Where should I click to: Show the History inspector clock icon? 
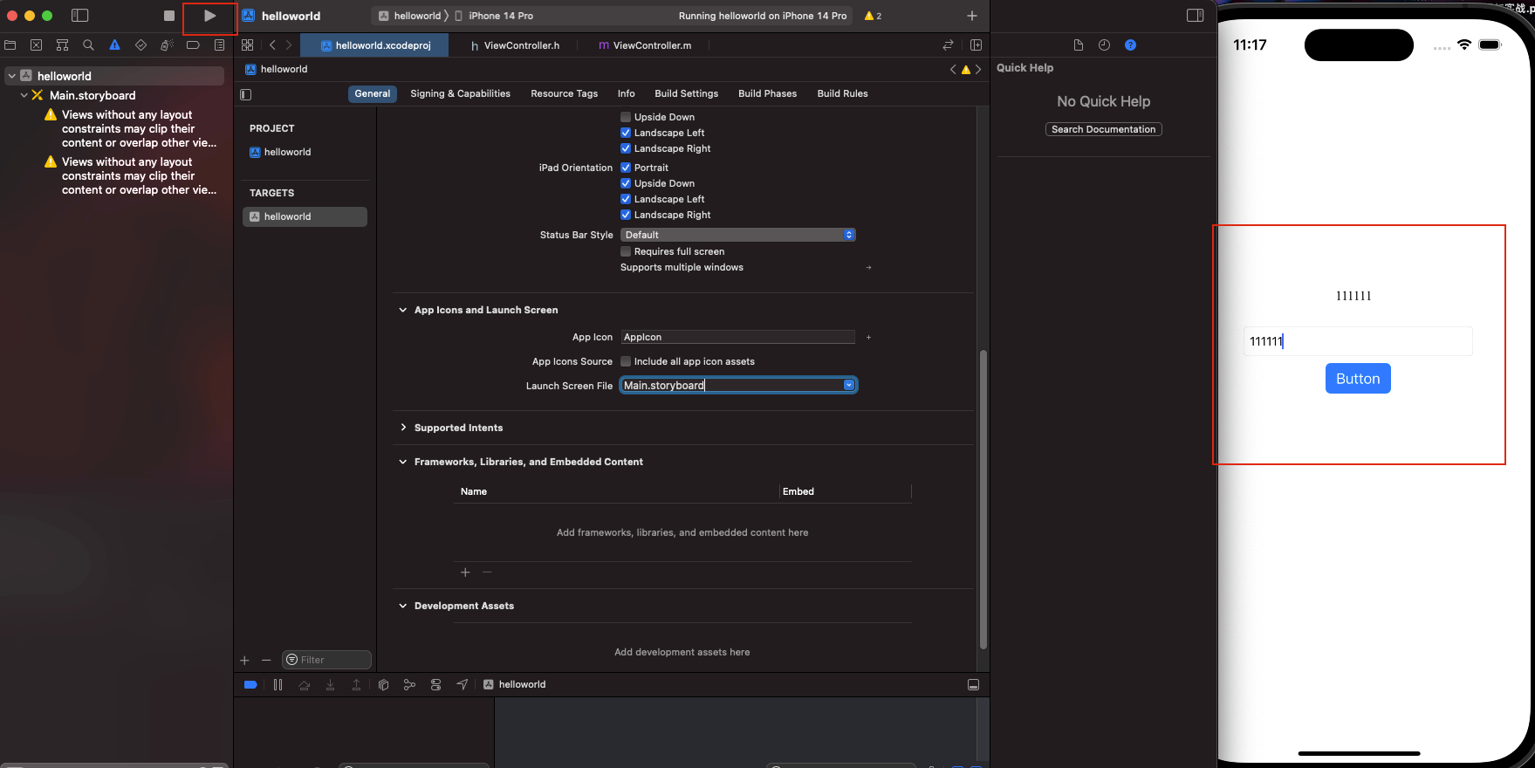point(1104,45)
